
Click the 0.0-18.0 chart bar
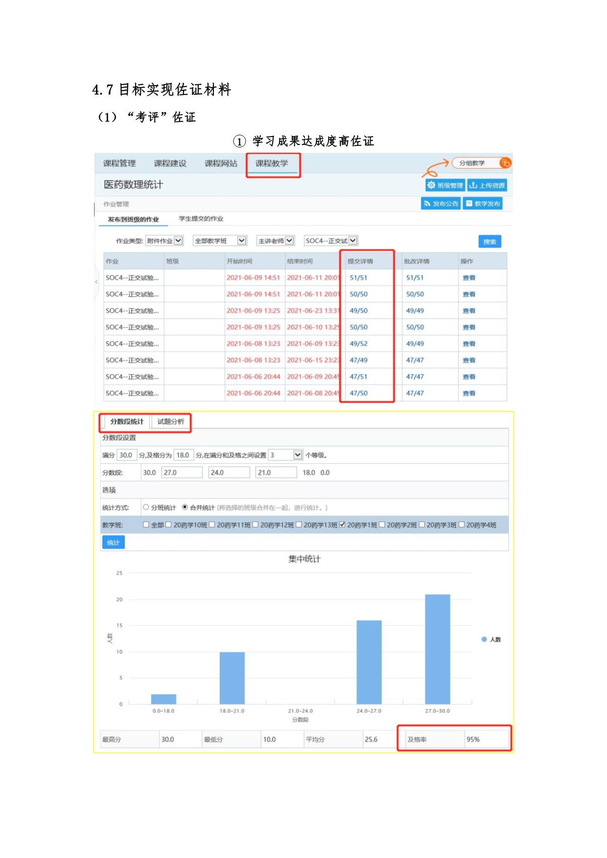(163, 699)
